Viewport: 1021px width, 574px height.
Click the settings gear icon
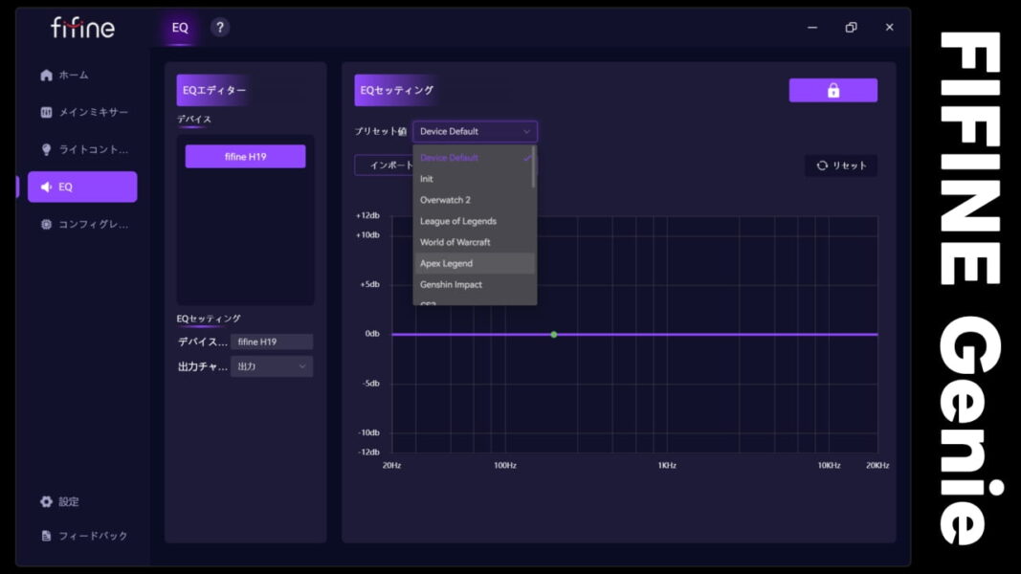[46, 501]
